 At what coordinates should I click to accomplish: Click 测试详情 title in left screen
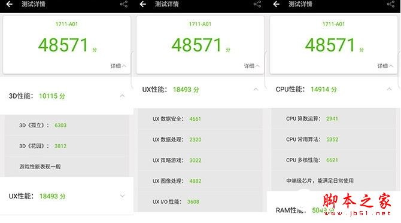point(34,4)
